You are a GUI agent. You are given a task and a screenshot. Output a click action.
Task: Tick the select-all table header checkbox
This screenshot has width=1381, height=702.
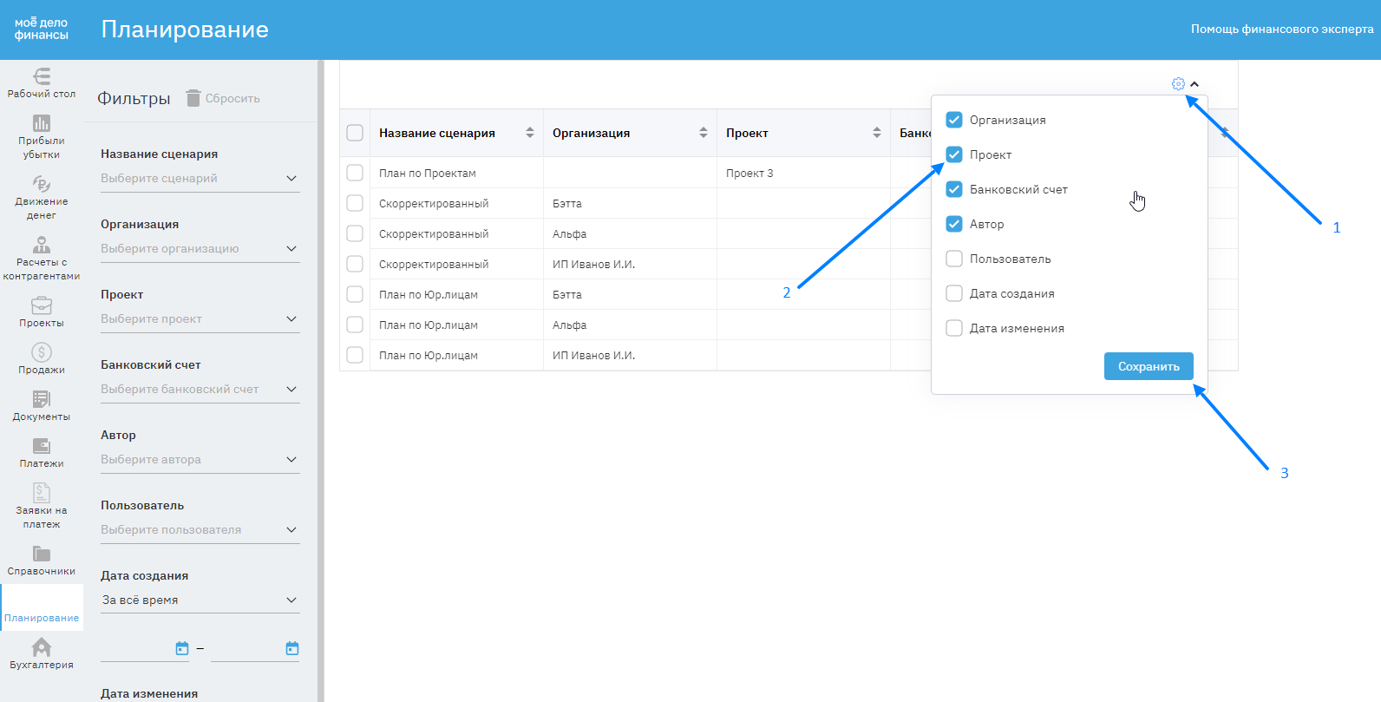pyautogui.click(x=355, y=133)
